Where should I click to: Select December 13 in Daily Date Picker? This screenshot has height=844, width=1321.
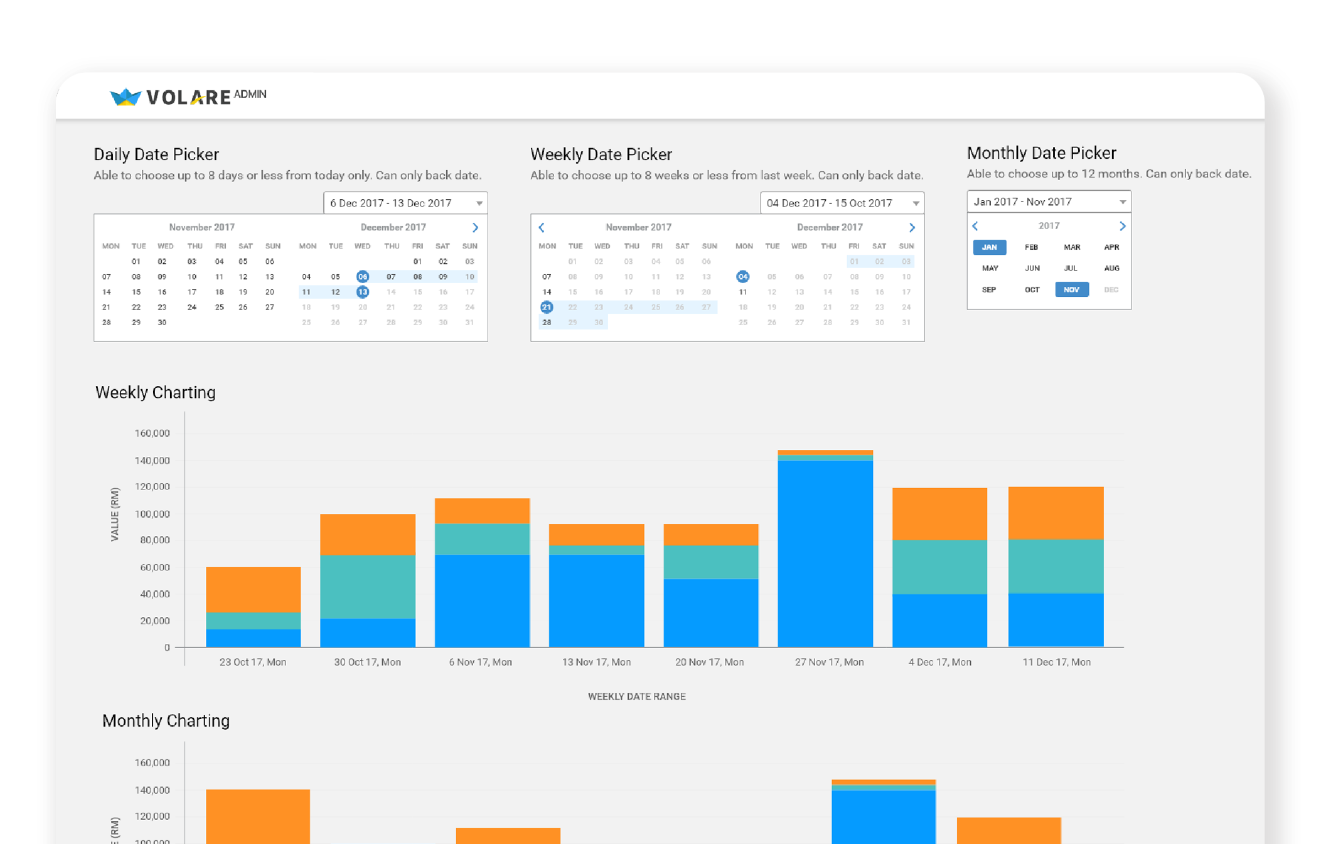pyautogui.click(x=363, y=292)
